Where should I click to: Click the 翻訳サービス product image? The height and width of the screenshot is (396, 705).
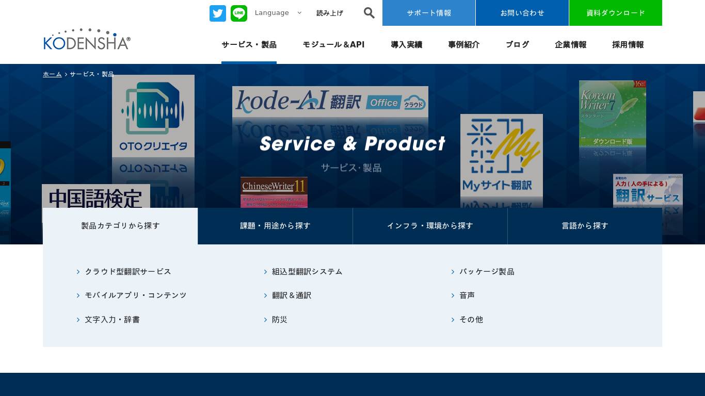coord(648,190)
